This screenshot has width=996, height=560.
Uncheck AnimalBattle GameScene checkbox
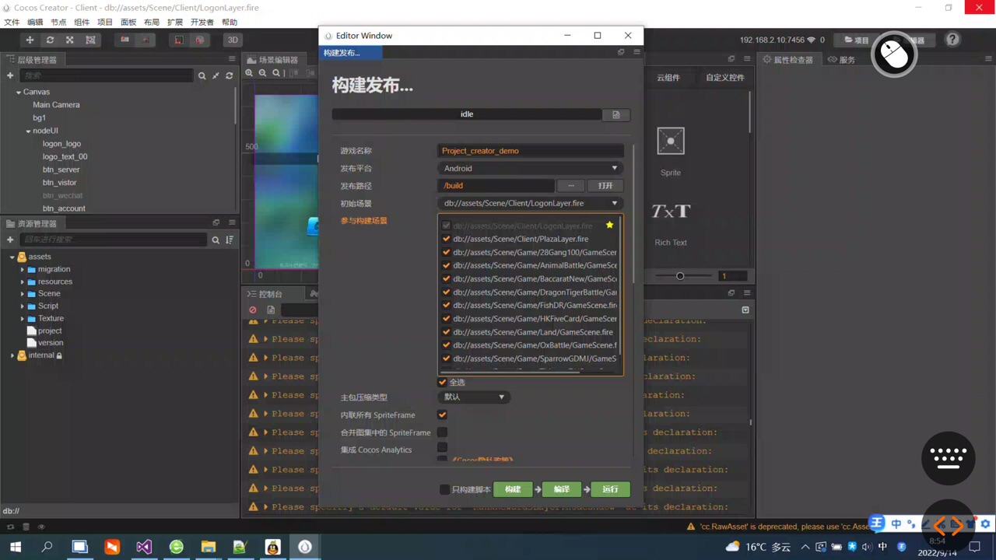tap(446, 265)
